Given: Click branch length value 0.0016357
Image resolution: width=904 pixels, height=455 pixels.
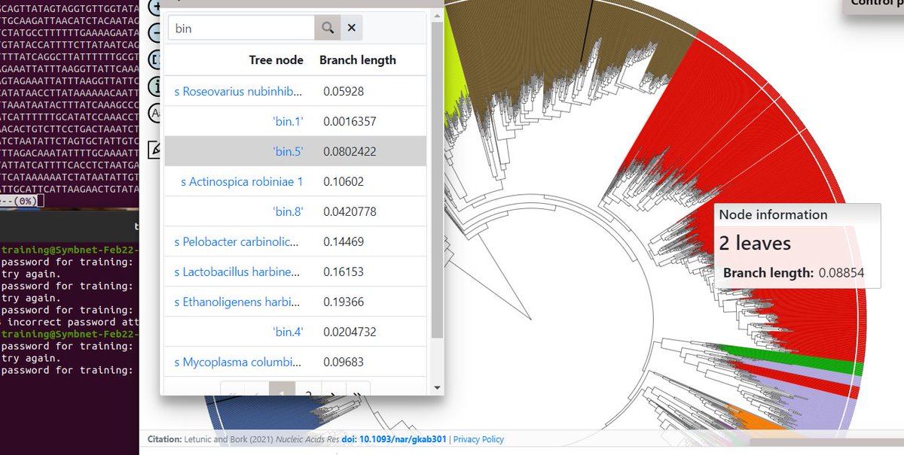Looking at the screenshot, I should tap(350, 121).
